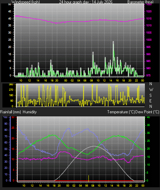
Task: Select the 975 barometer axis value
Action: 148,75
